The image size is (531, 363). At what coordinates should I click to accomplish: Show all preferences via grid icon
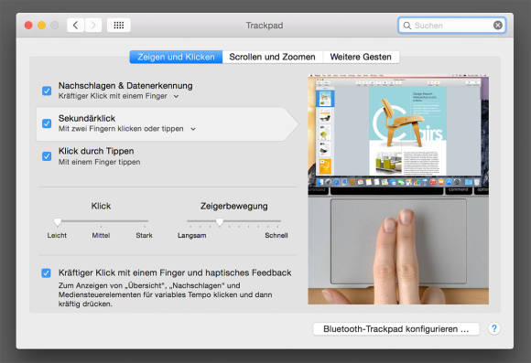pos(118,25)
